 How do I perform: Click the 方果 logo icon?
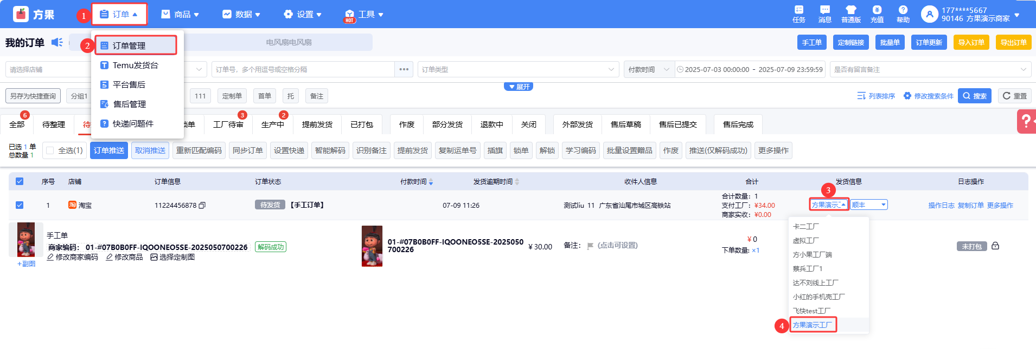[21, 14]
